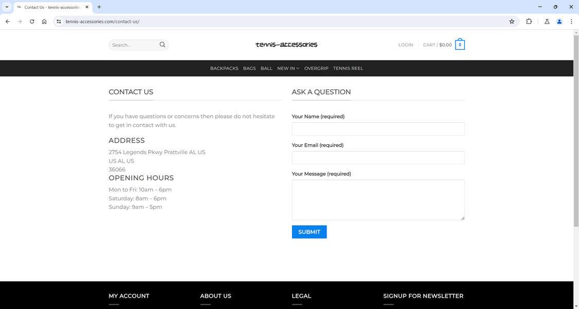Click the browser home icon
Viewport: 579px width, 309px height.
pos(44,22)
